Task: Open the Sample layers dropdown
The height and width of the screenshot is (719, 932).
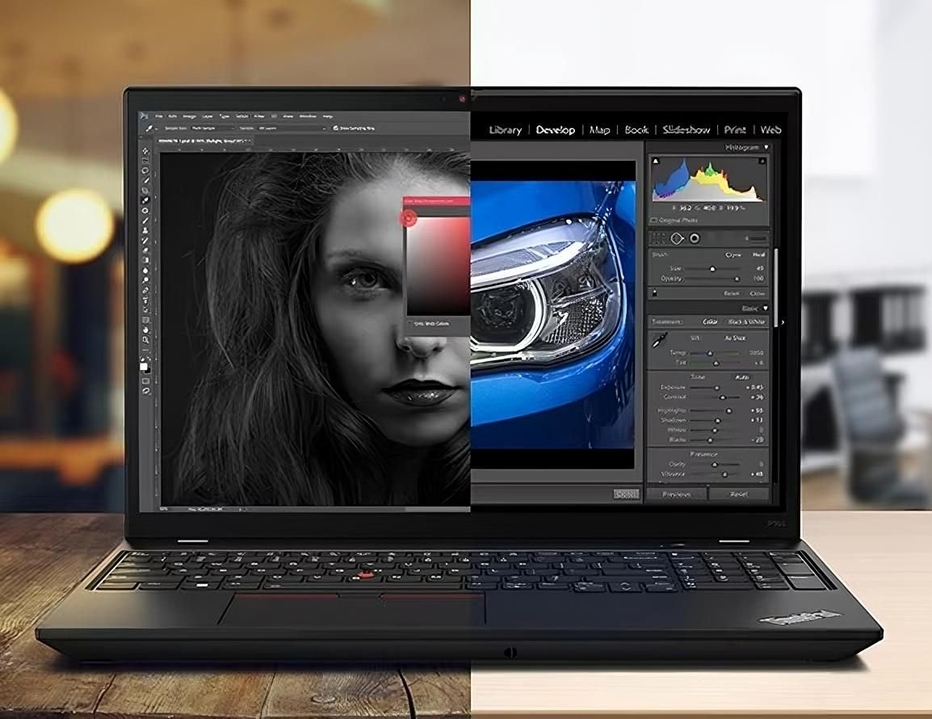Action: pos(292,128)
